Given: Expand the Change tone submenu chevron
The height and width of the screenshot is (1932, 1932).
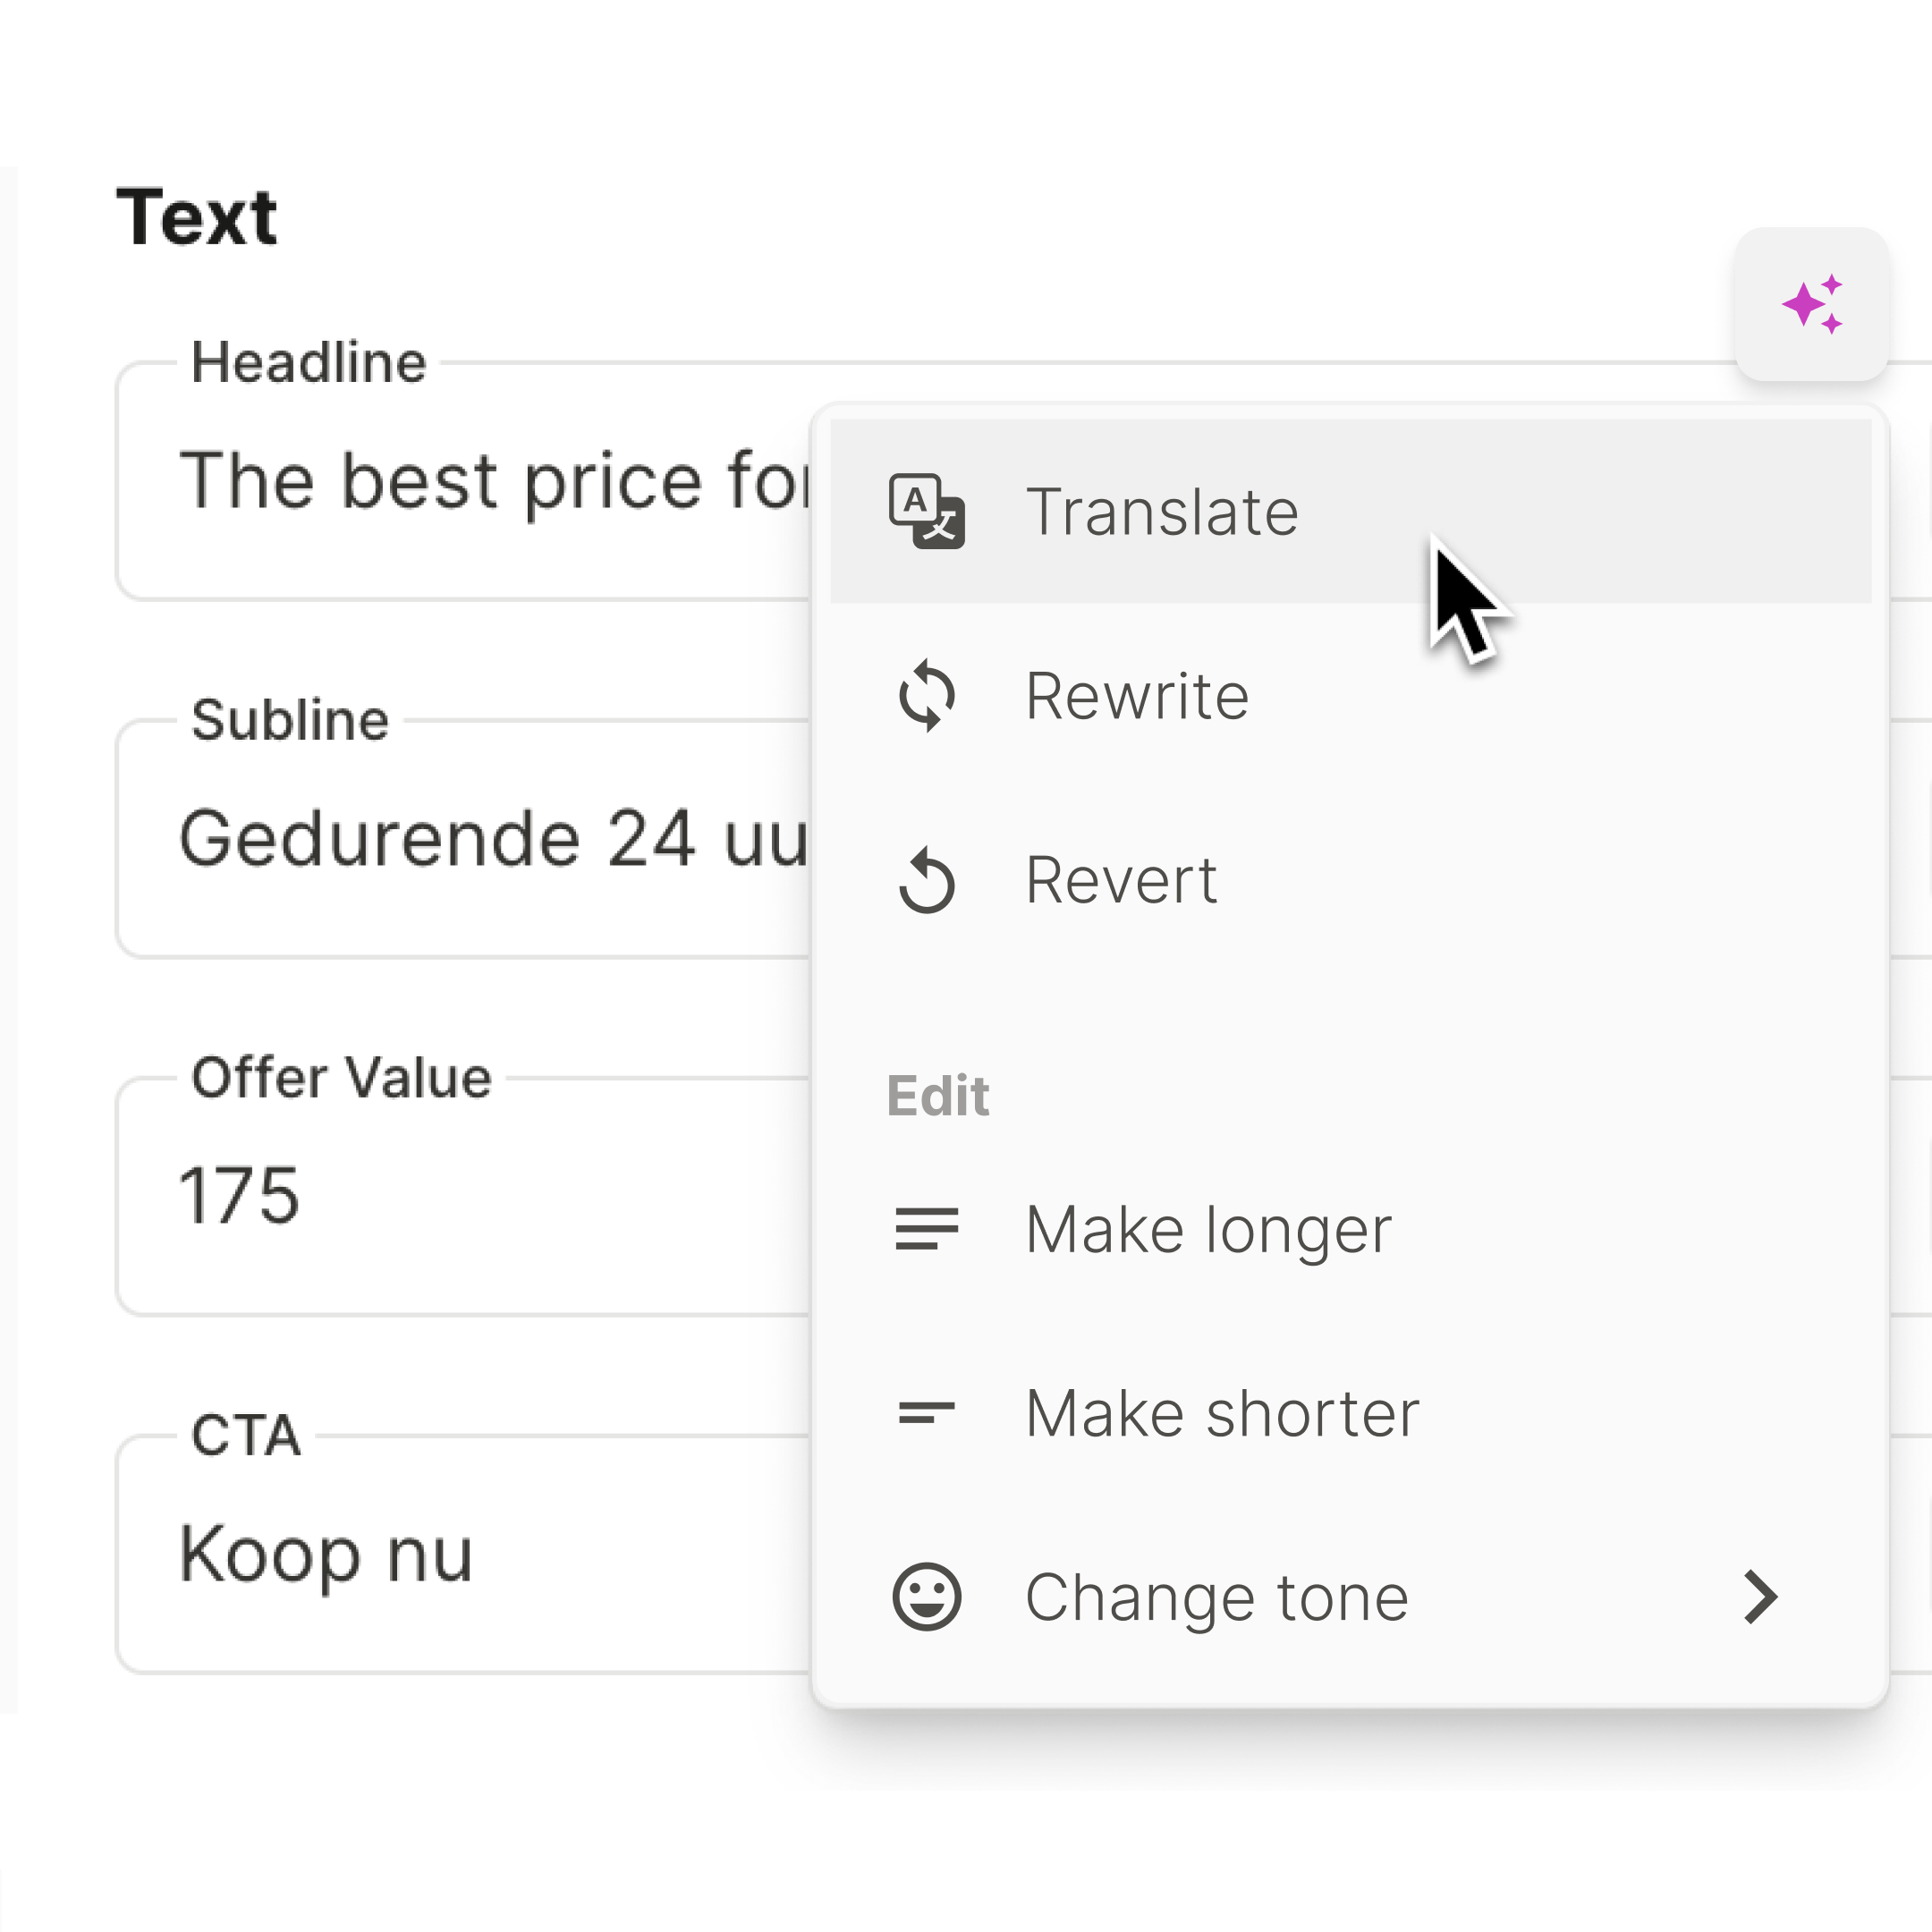Looking at the screenshot, I should (1760, 1596).
